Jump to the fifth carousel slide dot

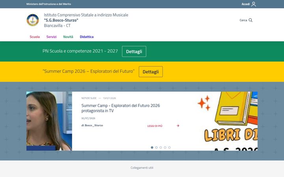click(x=169, y=147)
